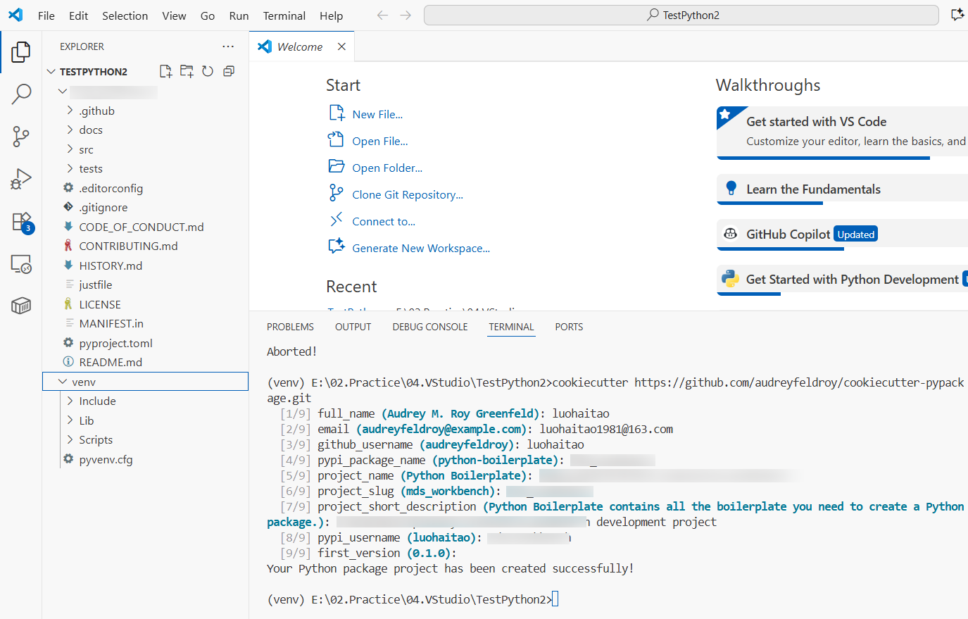The width and height of the screenshot is (968, 619).
Task: Switch to the PORTS panel tab
Action: pyautogui.click(x=569, y=327)
